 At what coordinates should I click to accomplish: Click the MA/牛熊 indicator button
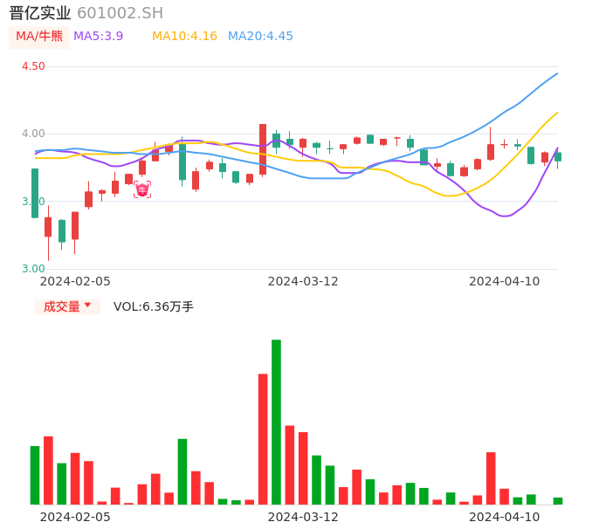[x=39, y=37]
